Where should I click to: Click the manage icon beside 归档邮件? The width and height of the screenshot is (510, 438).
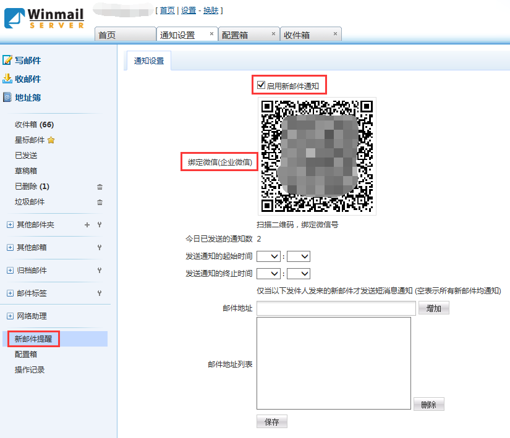coord(100,270)
